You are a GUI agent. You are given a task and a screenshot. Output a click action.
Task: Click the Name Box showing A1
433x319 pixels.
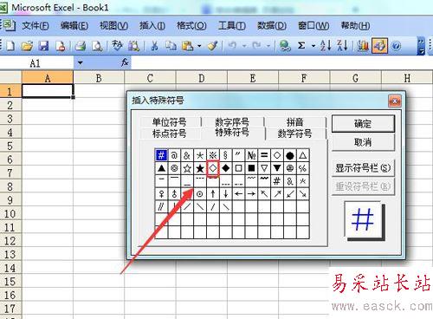click(37, 63)
